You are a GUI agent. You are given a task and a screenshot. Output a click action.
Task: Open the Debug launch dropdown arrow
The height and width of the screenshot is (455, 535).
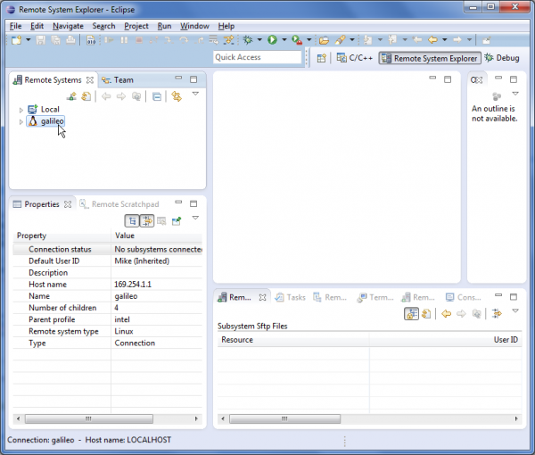[x=259, y=40]
